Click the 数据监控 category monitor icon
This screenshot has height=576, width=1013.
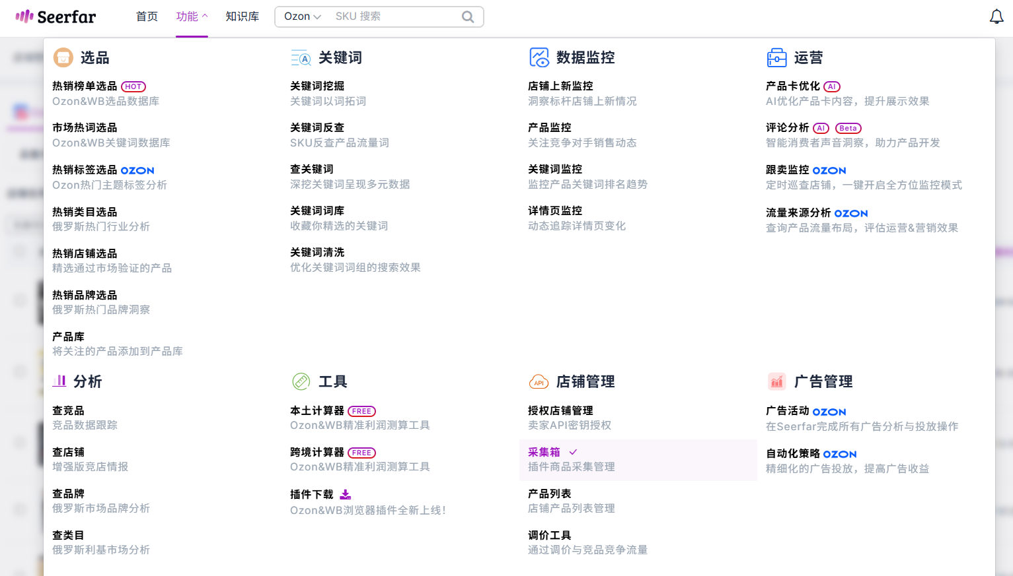pos(539,58)
